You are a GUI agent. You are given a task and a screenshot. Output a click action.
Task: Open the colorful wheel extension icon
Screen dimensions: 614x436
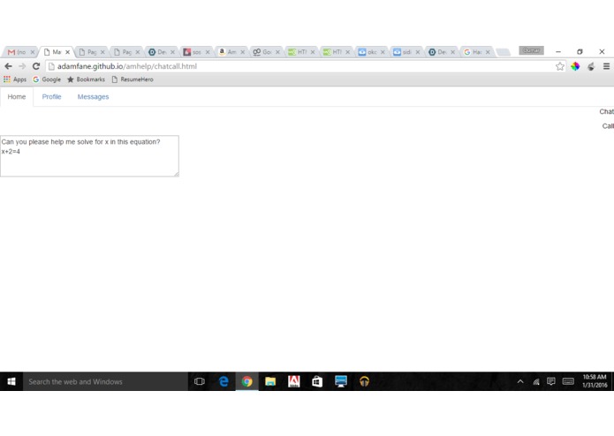(x=575, y=66)
